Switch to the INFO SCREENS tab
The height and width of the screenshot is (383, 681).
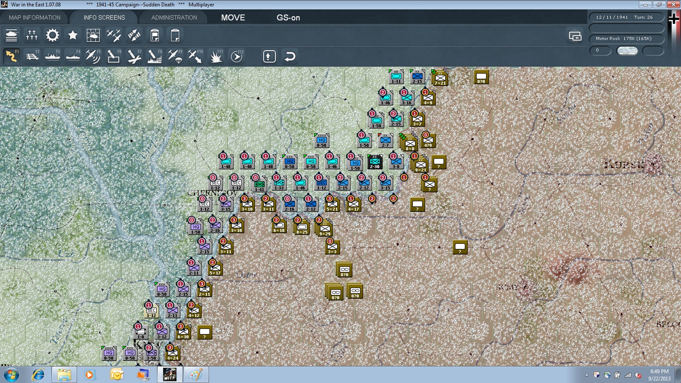point(104,17)
